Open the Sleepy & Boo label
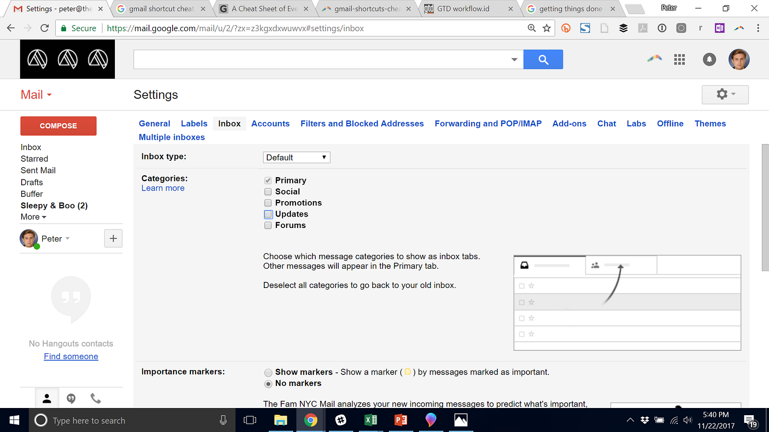 tap(54, 205)
